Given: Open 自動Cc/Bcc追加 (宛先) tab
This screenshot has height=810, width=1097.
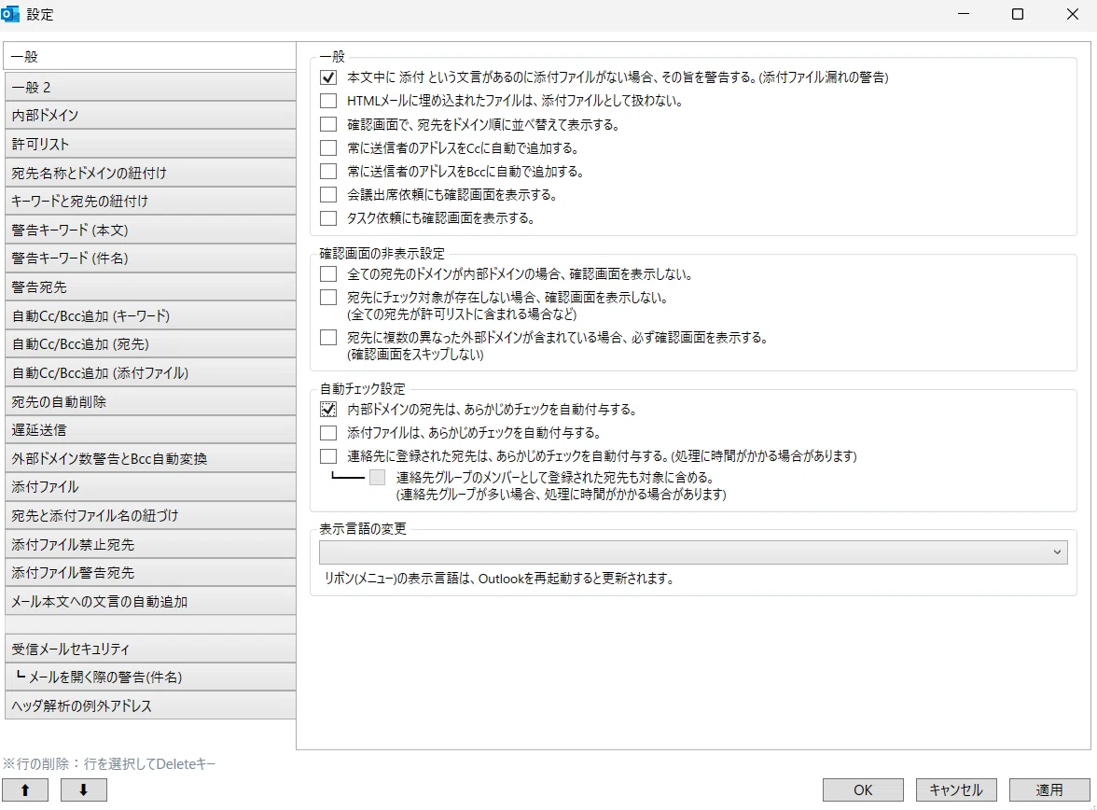Looking at the screenshot, I should click(149, 344).
